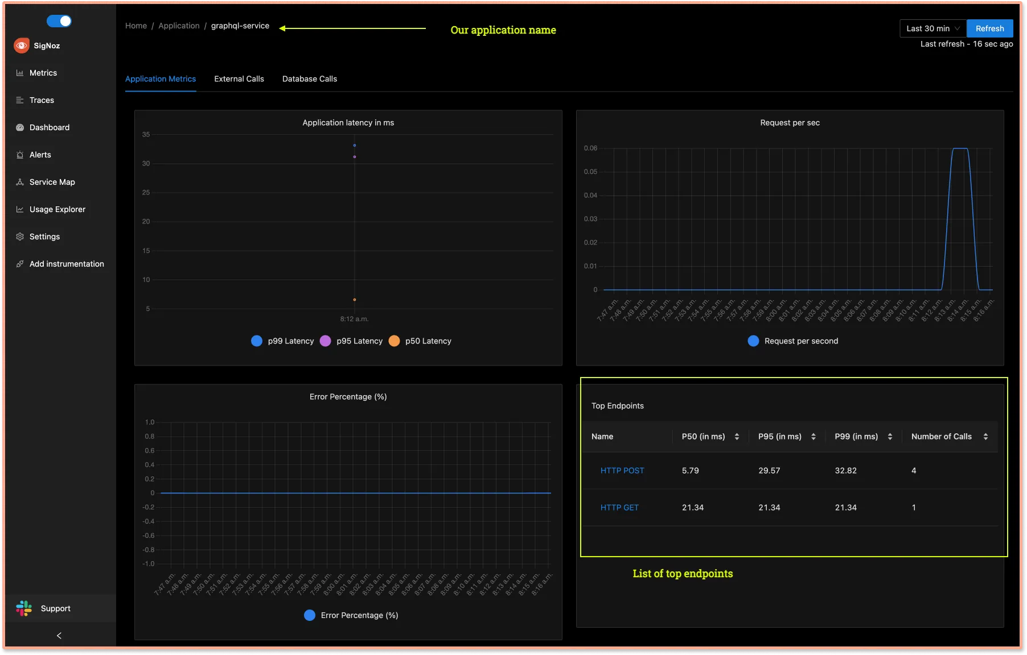Click the Application latency in ms title
The height and width of the screenshot is (655, 1027).
pyautogui.click(x=348, y=123)
